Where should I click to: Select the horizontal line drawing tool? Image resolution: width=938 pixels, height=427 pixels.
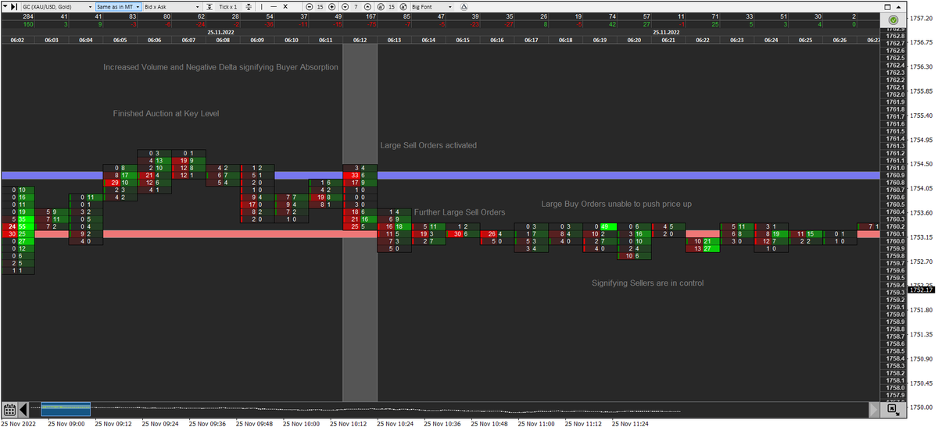click(274, 6)
